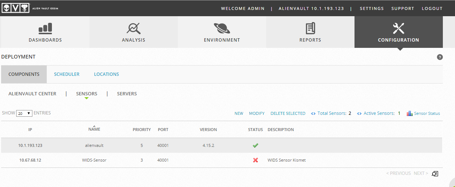Sort table by Name column

click(94, 129)
